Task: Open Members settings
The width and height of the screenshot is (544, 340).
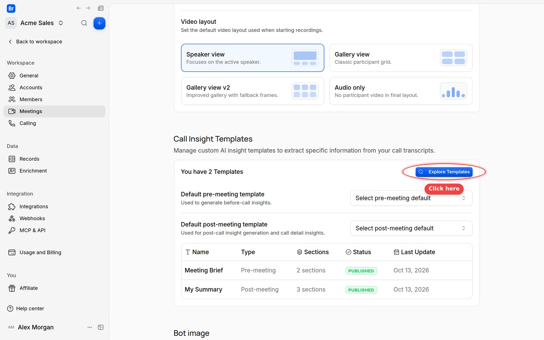Action: [x=54, y=99]
